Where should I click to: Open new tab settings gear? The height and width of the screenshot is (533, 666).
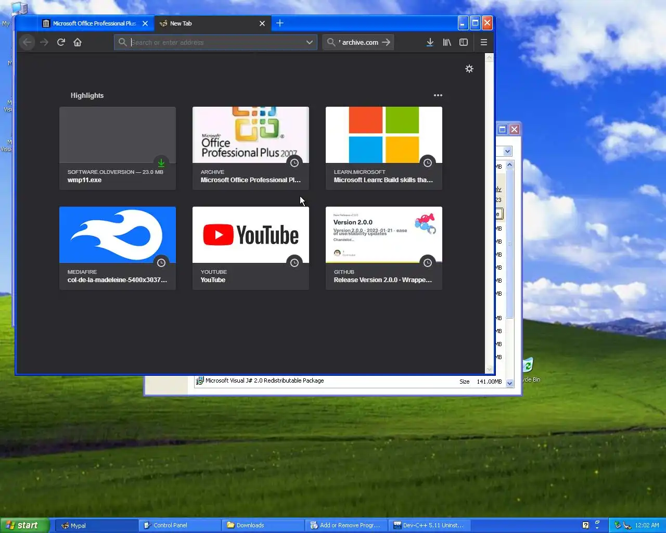tap(469, 69)
